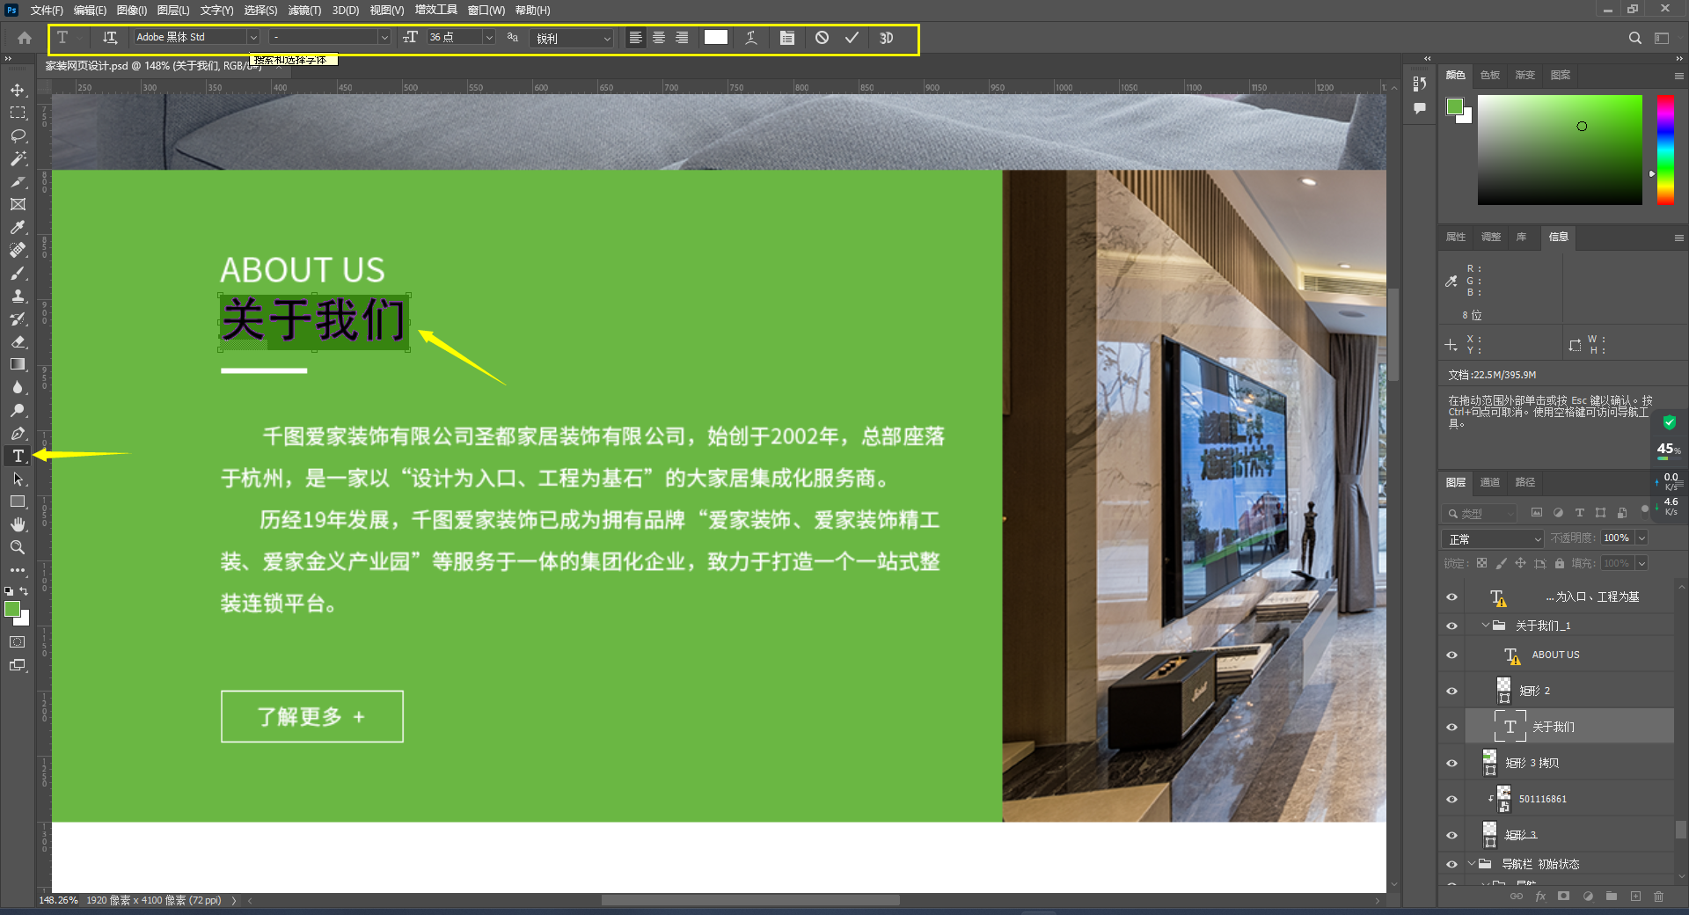Select the Frame tool
The height and width of the screenshot is (915, 1689).
(18, 204)
